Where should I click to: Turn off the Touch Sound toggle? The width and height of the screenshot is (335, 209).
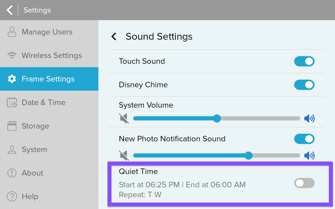pos(304,61)
